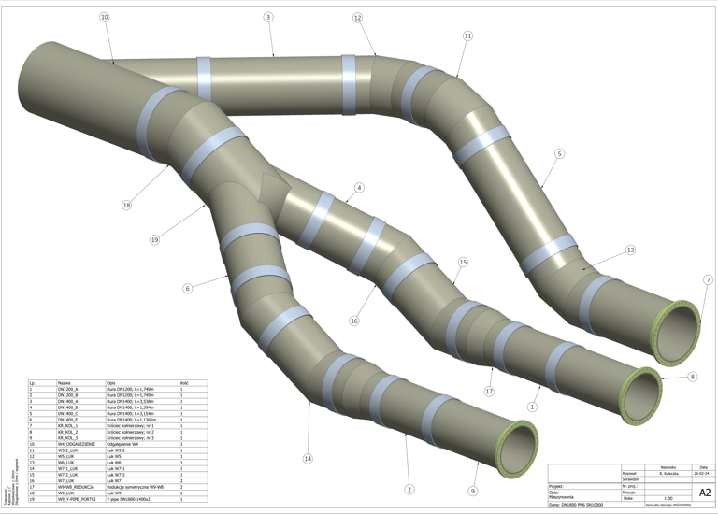The width and height of the screenshot is (718, 514).
Task: Click description 'Rura DN1400; L=3,154m'
Action: click(x=131, y=414)
